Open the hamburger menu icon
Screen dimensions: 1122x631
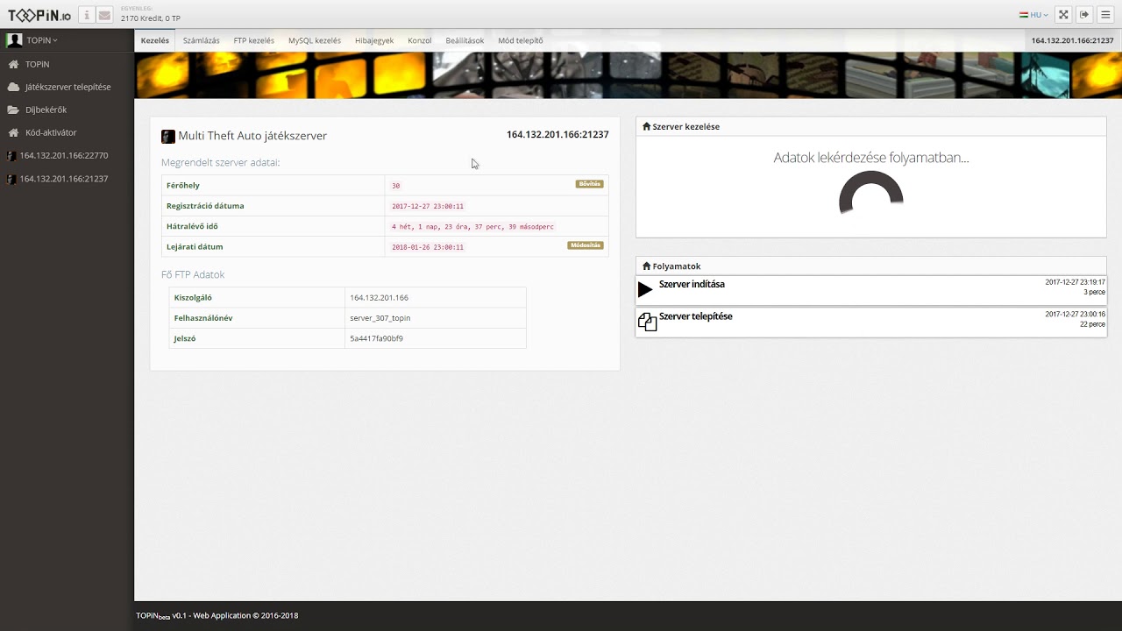tap(1105, 15)
